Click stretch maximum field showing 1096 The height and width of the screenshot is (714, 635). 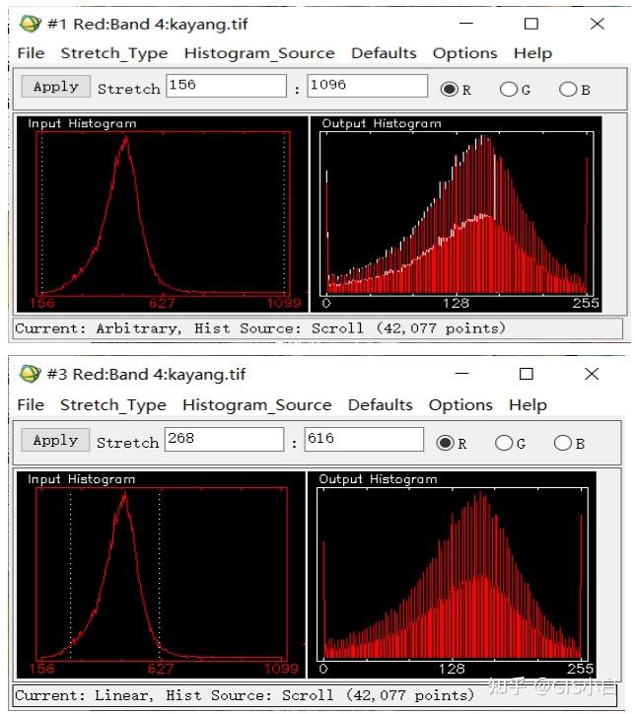[368, 86]
